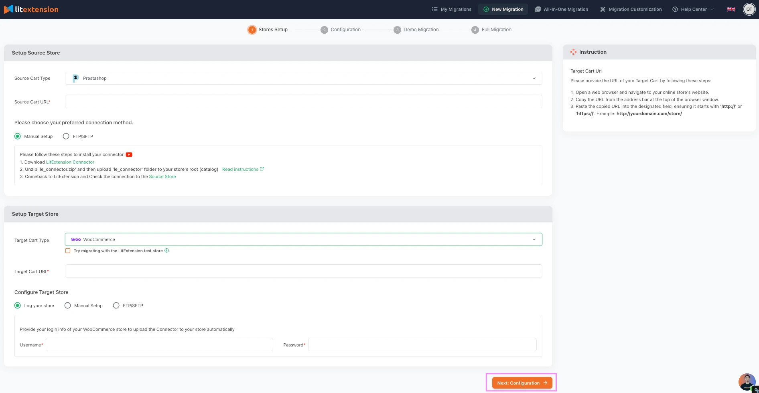Click the Source Cart Type chevron arrow
The width and height of the screenshot is (759, 393).
[x=534, y=78]
